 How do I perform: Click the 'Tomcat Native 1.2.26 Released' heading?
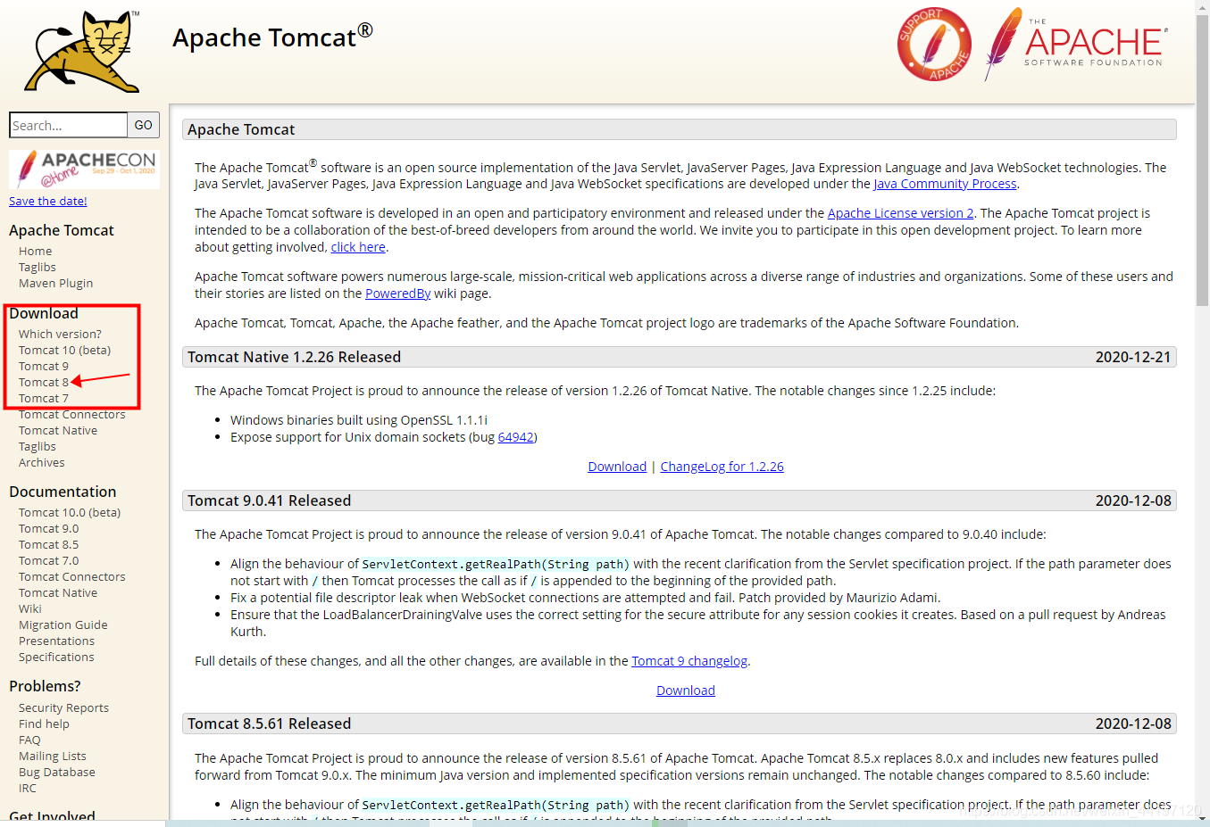(295, 357)
